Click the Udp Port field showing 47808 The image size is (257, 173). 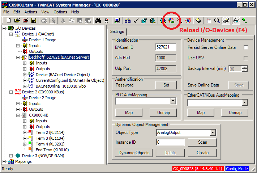click(x=166, y=68)
